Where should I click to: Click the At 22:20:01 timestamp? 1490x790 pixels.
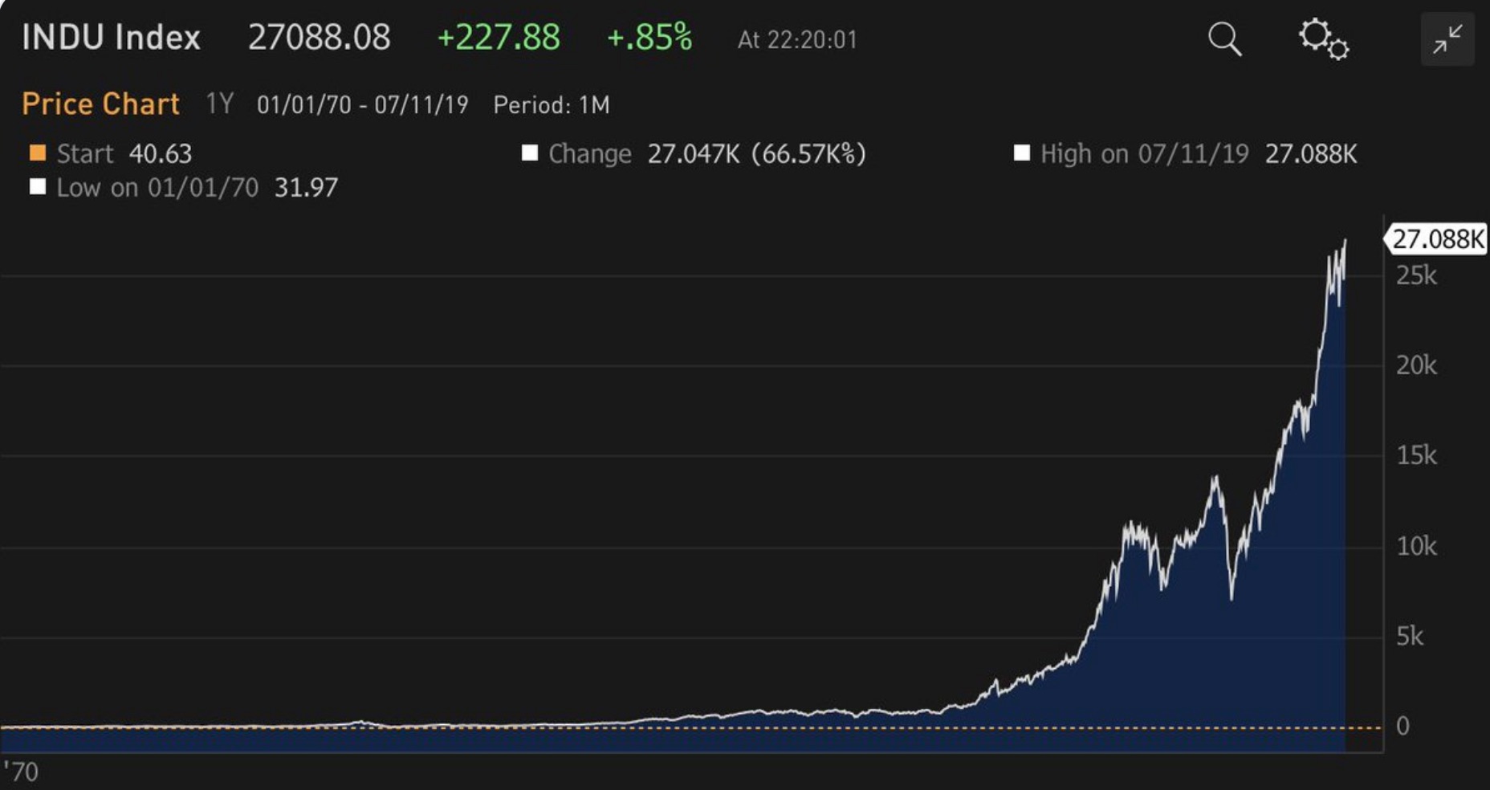point(797,40)
